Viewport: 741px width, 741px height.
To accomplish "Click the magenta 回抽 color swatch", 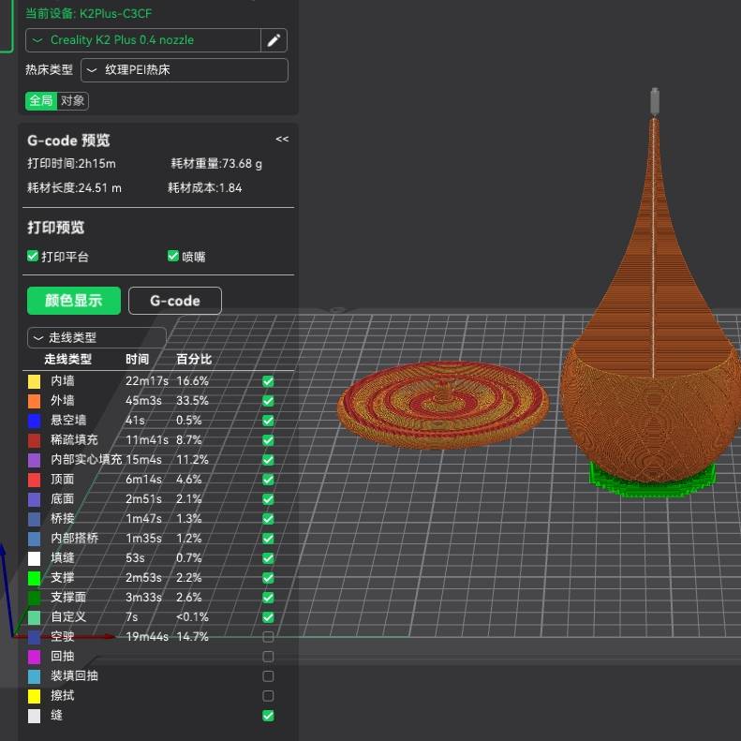I will [x=34, y=657].
